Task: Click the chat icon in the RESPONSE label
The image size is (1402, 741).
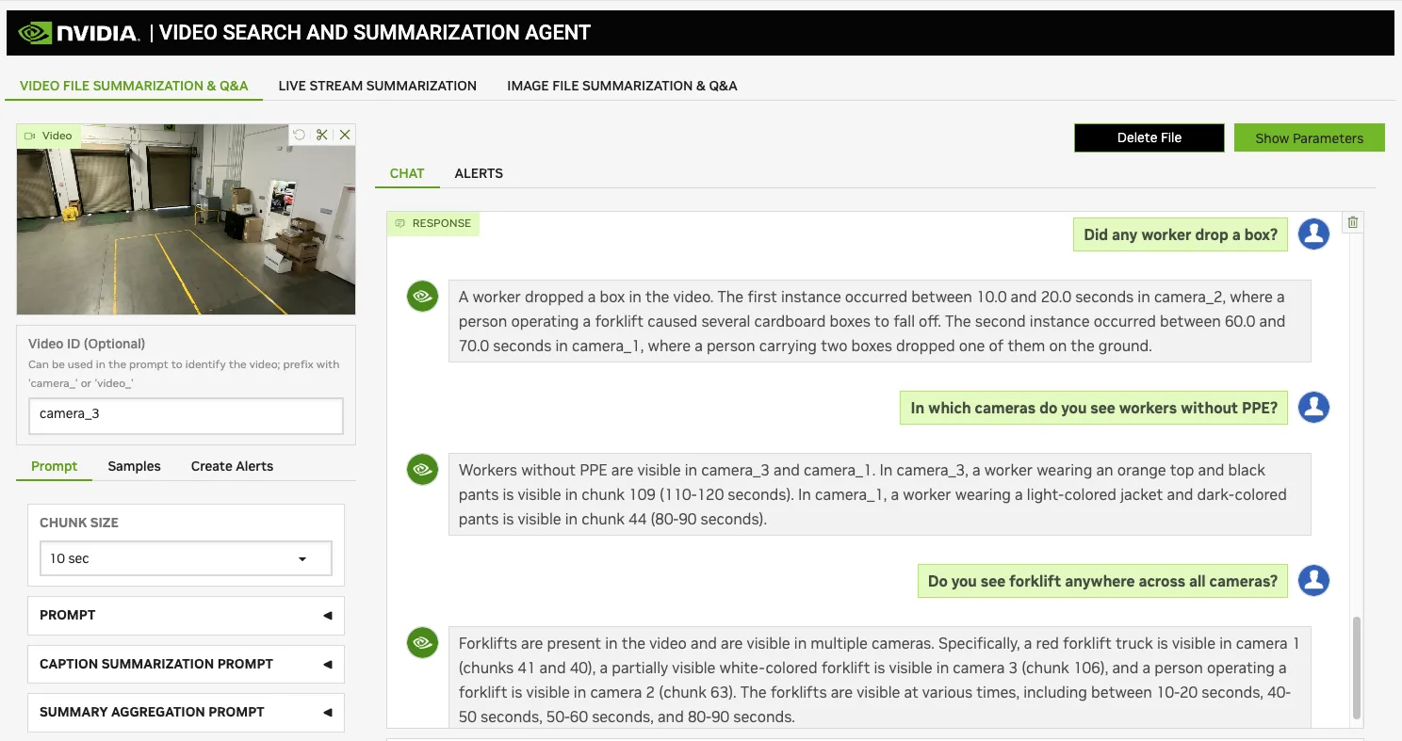Action: tap(400, 223)
